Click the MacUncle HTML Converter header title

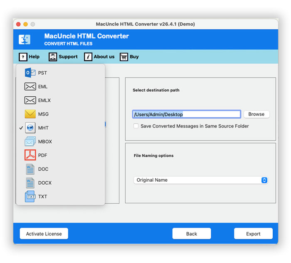pyautogui.click(x=86, y=36)
